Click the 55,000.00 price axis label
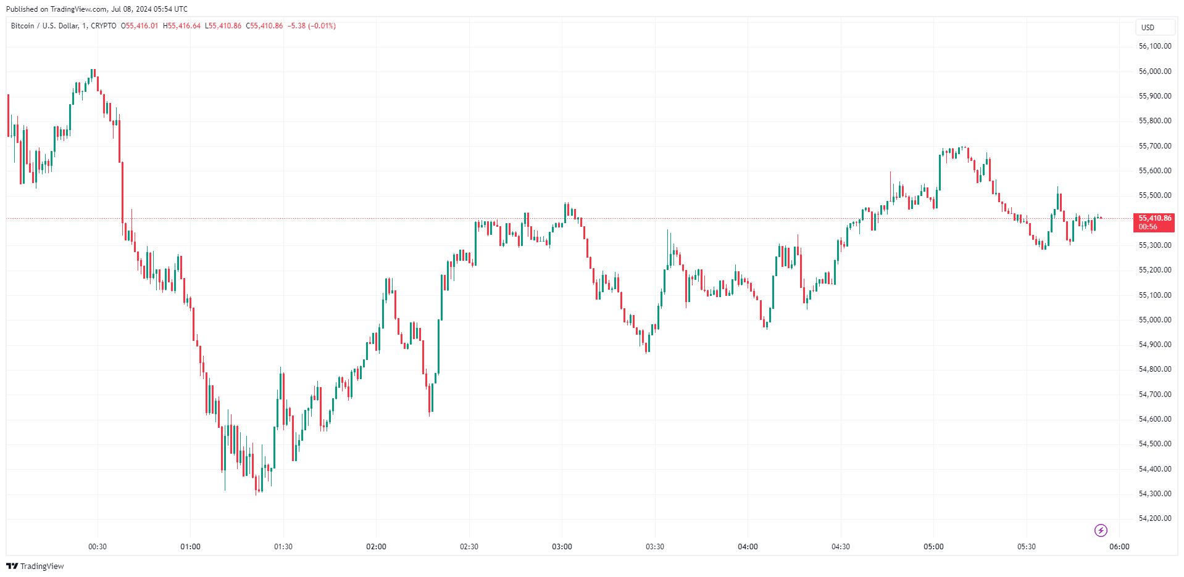The width and height of the screenshot is (1184, 577). coord(1155,320)
